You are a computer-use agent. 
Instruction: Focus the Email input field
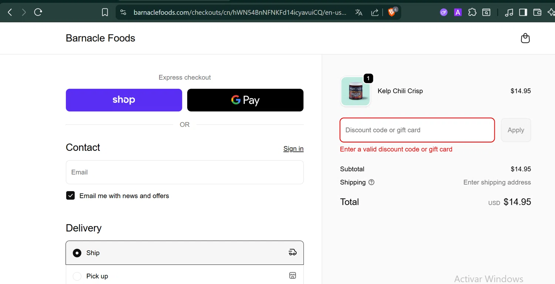pos(185,172)
